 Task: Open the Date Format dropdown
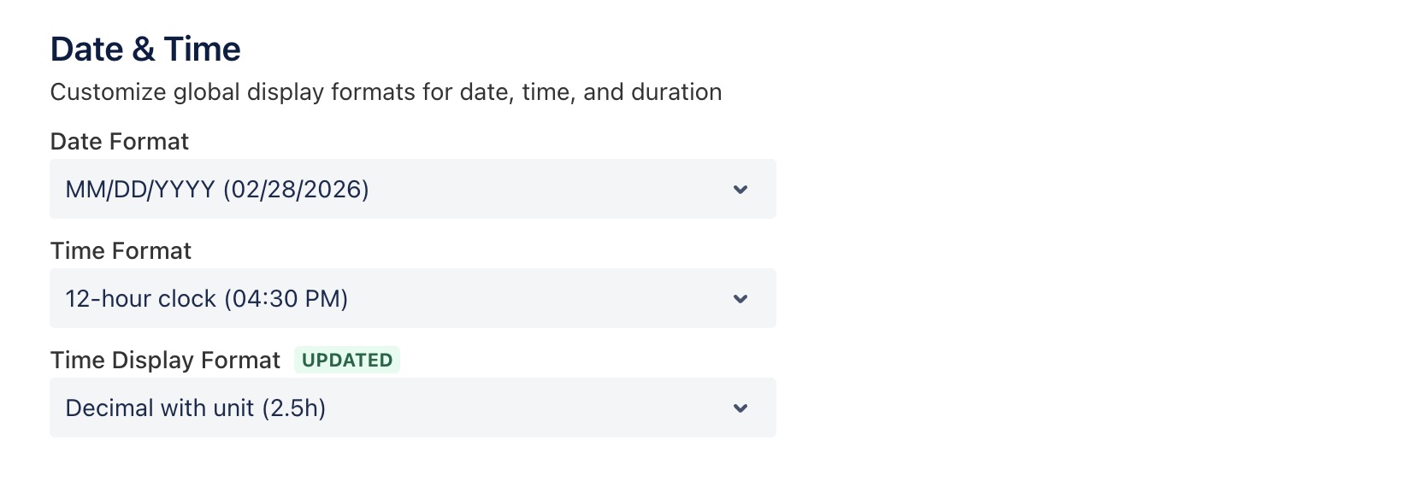coord(412,190)
